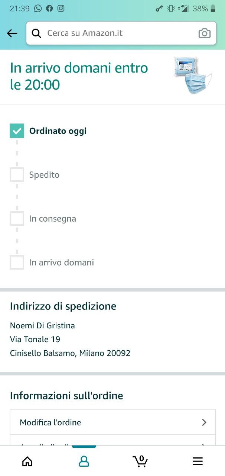Tap the search magnifier icon
Image resolution: width=225 pixels, height=476 pixels.
pos(36,33)
